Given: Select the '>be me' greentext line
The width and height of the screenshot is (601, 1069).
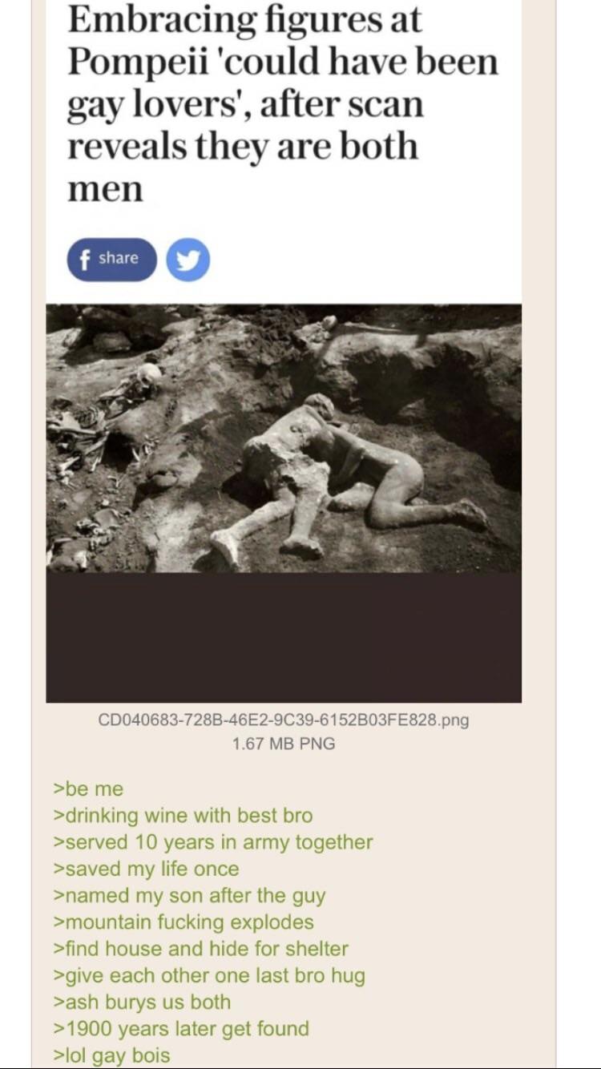Looking at the screenshot, I should pos(88,789).
